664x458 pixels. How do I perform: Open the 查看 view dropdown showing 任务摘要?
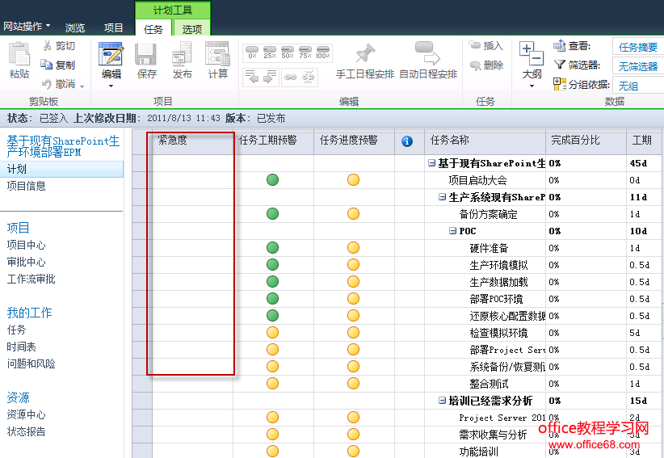(638, 47)
